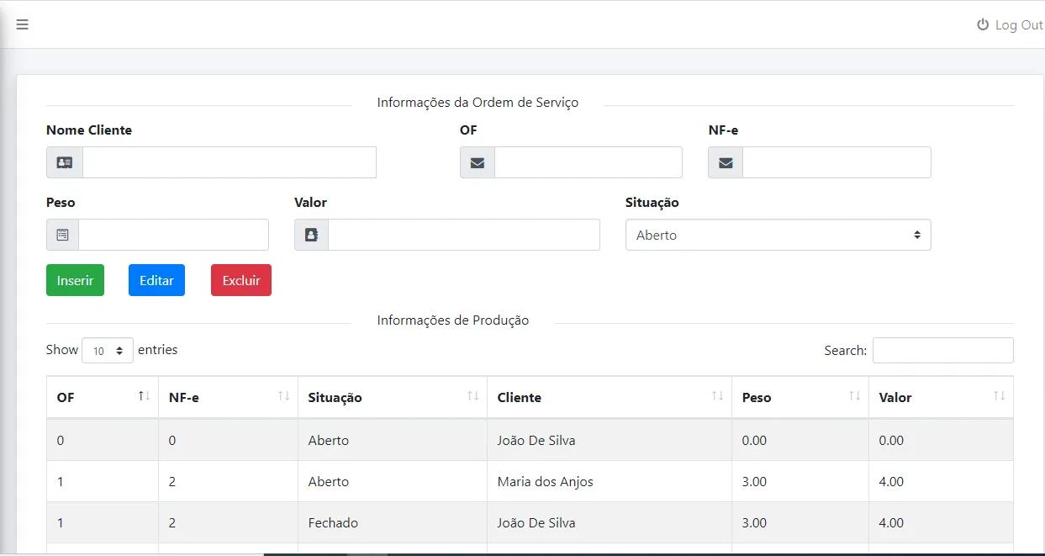Click the address book icon beside Valor
1045x556 pixels.
click(311, 235)
